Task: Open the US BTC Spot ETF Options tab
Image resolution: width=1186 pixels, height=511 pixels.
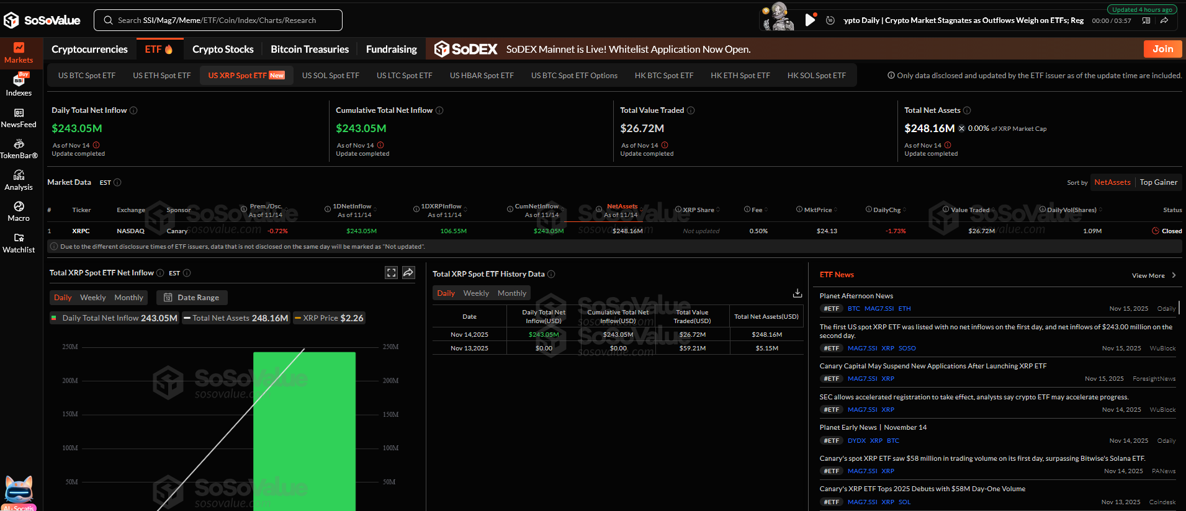Action: [x=574, y=75]
